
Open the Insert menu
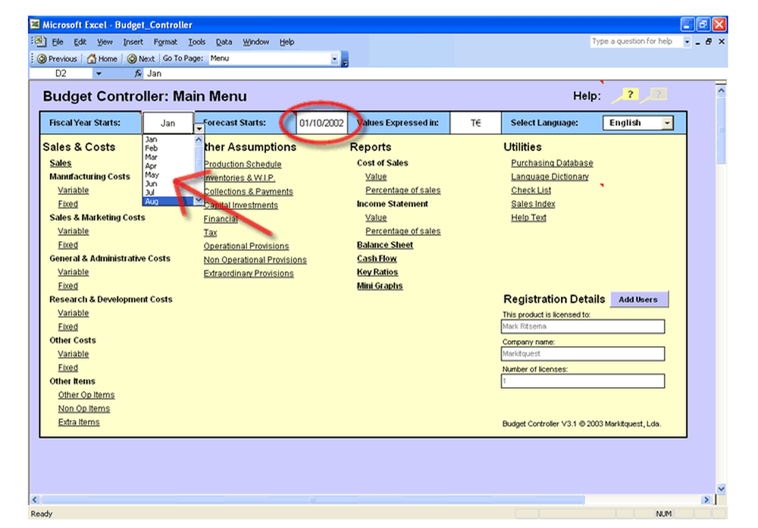click(133, 42)
